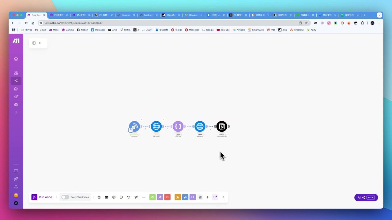
Task: Open Chrome tab list dropdown arrow
Action: coord(379,15)
